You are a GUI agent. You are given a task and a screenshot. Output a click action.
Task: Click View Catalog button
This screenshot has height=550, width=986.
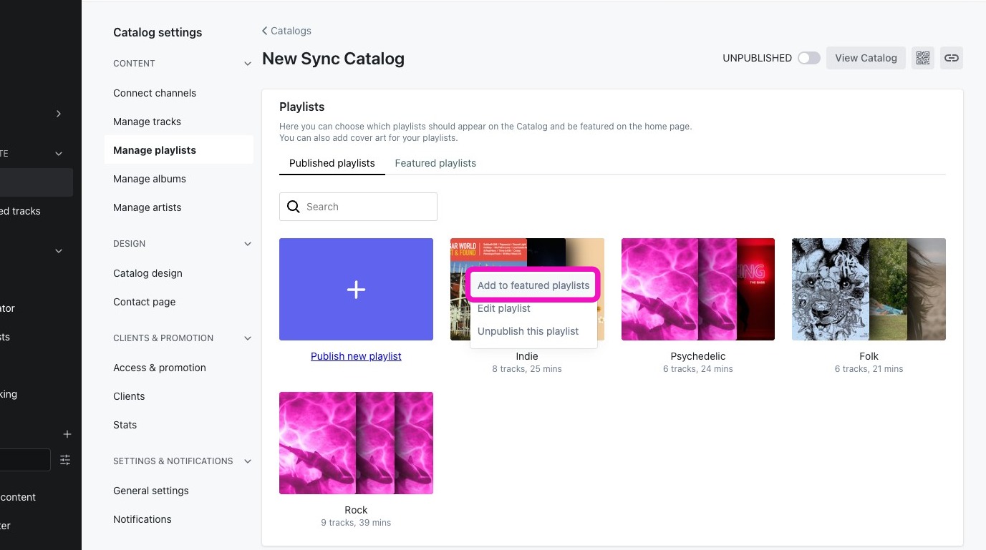coord(866,58)
